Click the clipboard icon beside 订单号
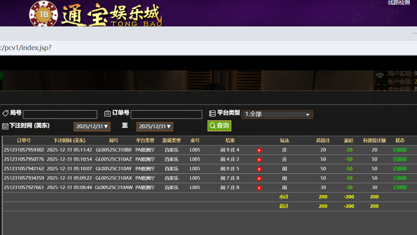This screenshot has width=417, height=235. point(107,114)
